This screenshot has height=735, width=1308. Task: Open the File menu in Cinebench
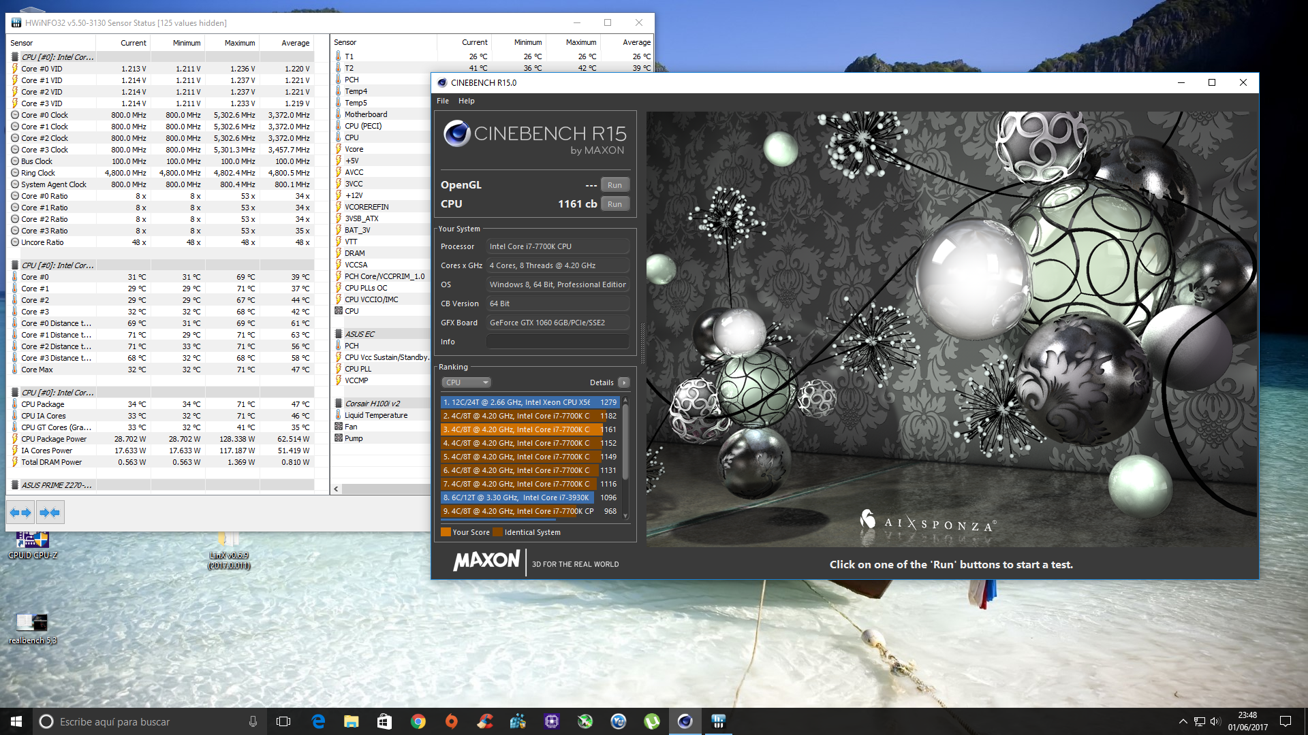pos(443,101)
